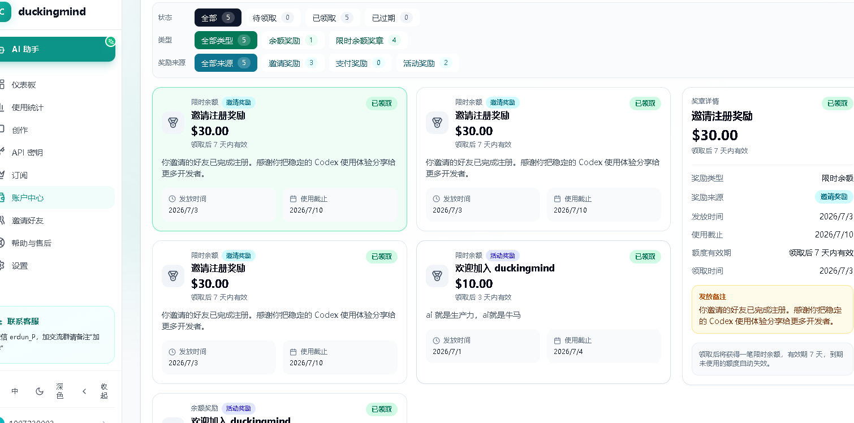Click the 设置 gear icon
854x423 pixels.
[x=2, y=265]
